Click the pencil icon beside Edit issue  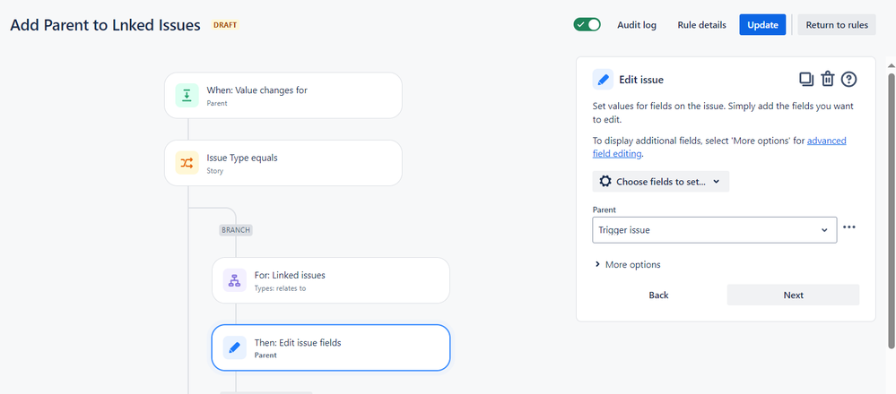pos(603,80)
